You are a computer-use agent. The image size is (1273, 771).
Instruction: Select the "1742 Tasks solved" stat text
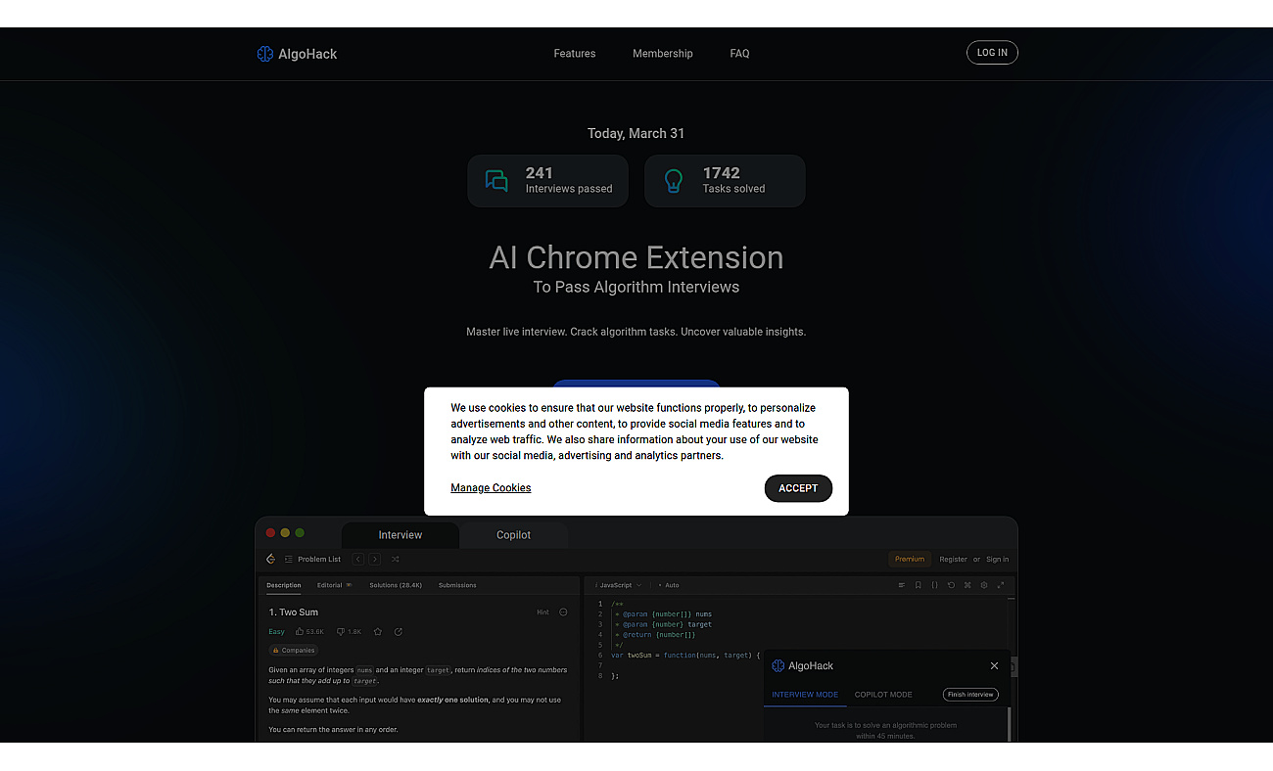tap(733, 181)
